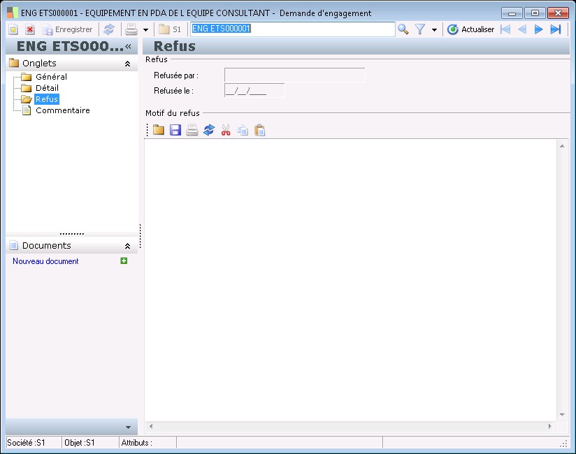The height and width of the screenshot is (454, 576).
Task: Click the Société :S1 status bar entry
Action: point(26,443)
